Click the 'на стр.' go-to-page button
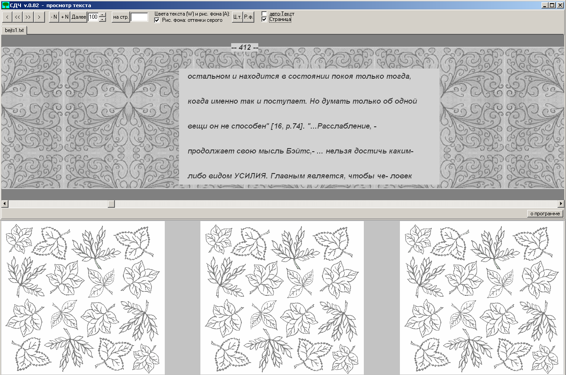The image size is (566, 375). (120, 17)
